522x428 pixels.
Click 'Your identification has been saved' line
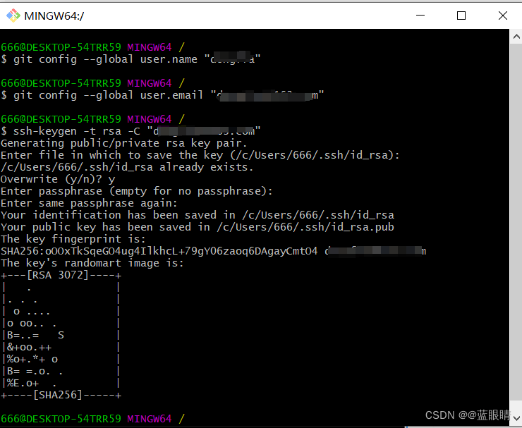(198, 215)
